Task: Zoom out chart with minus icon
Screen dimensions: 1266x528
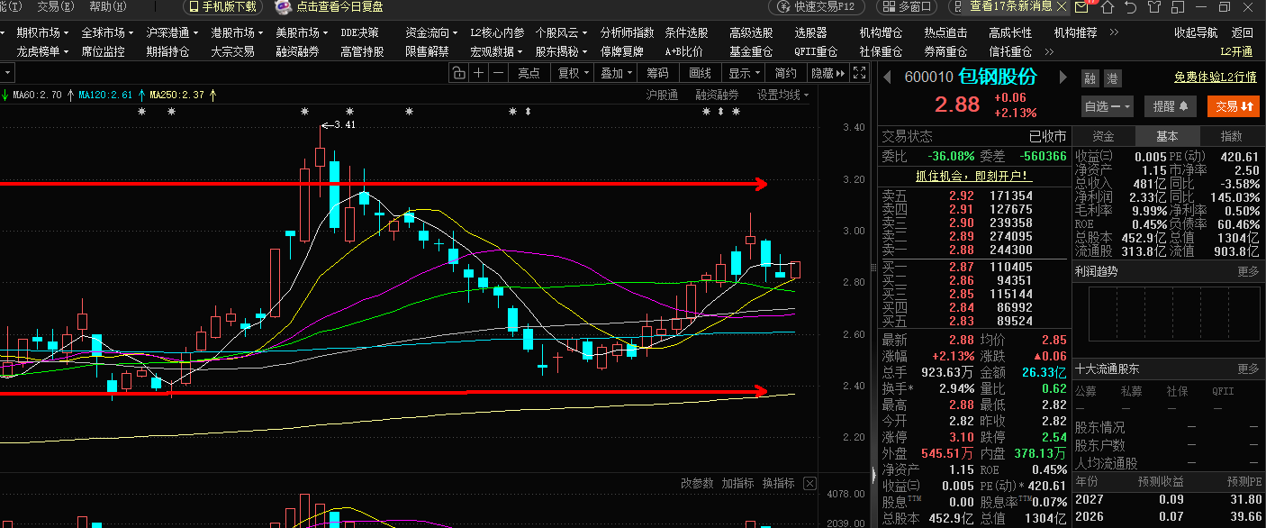Action: [498, 73]
